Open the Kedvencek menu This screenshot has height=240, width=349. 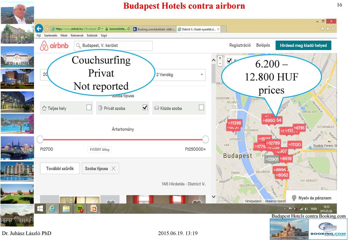[x=77, y=35]
